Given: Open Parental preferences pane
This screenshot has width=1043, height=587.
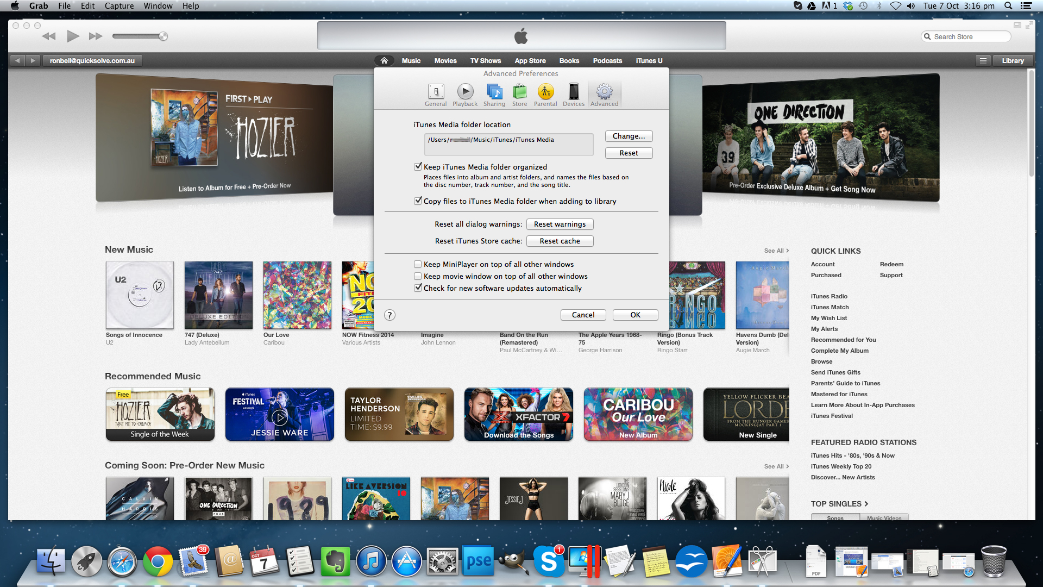Looking at the screenshot, I should [x=545, y=95].
